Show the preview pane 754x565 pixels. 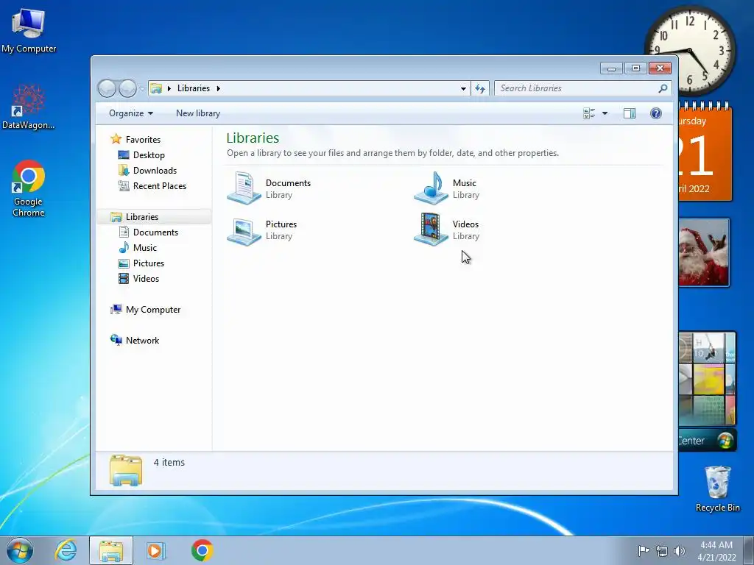[x=630, y=113]
